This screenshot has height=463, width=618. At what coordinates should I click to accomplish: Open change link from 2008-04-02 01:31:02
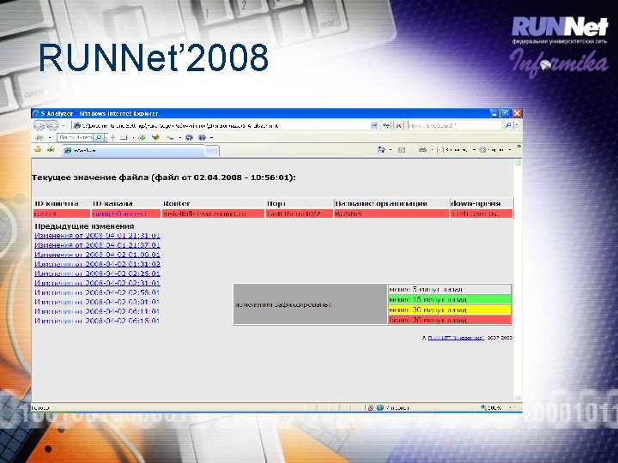(97, 264)
